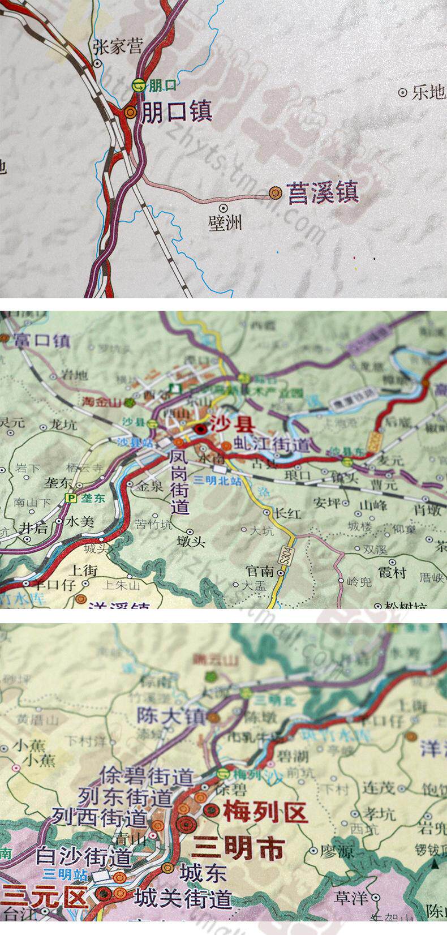Click the 张家营 village marker
This screenshot has width=447, height=935.
tap(98, 64)
